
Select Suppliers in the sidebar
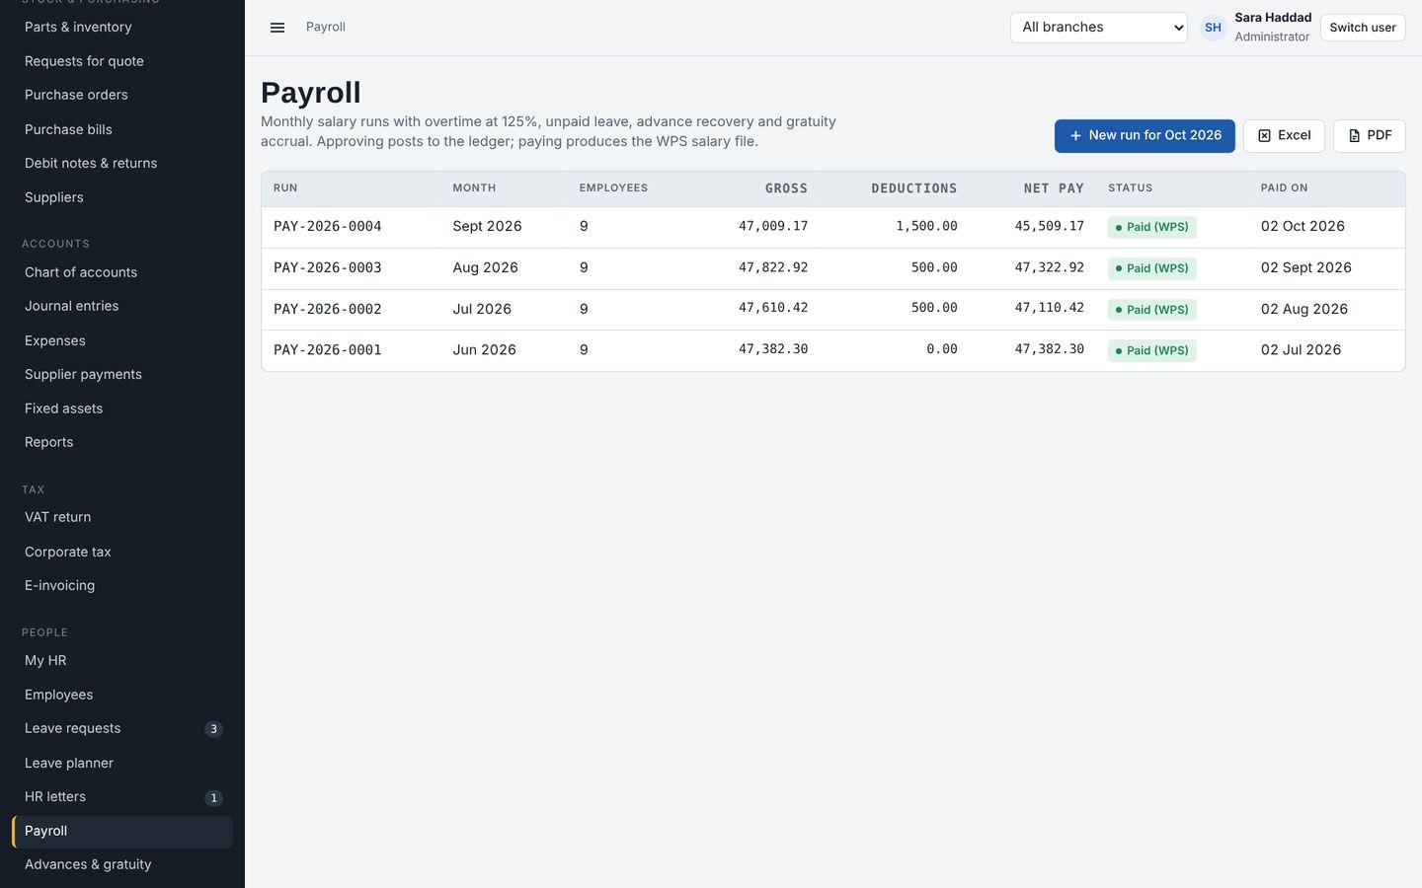click(122, 197)
